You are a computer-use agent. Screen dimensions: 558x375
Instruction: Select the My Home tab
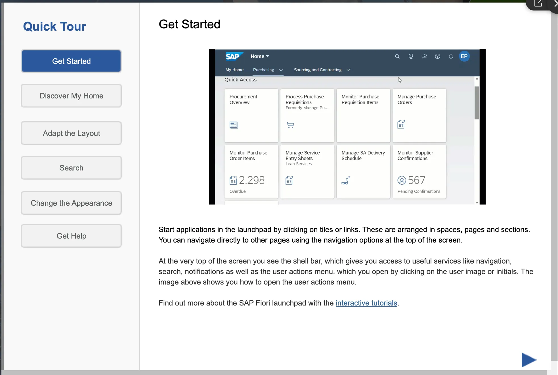pos(234,70)
